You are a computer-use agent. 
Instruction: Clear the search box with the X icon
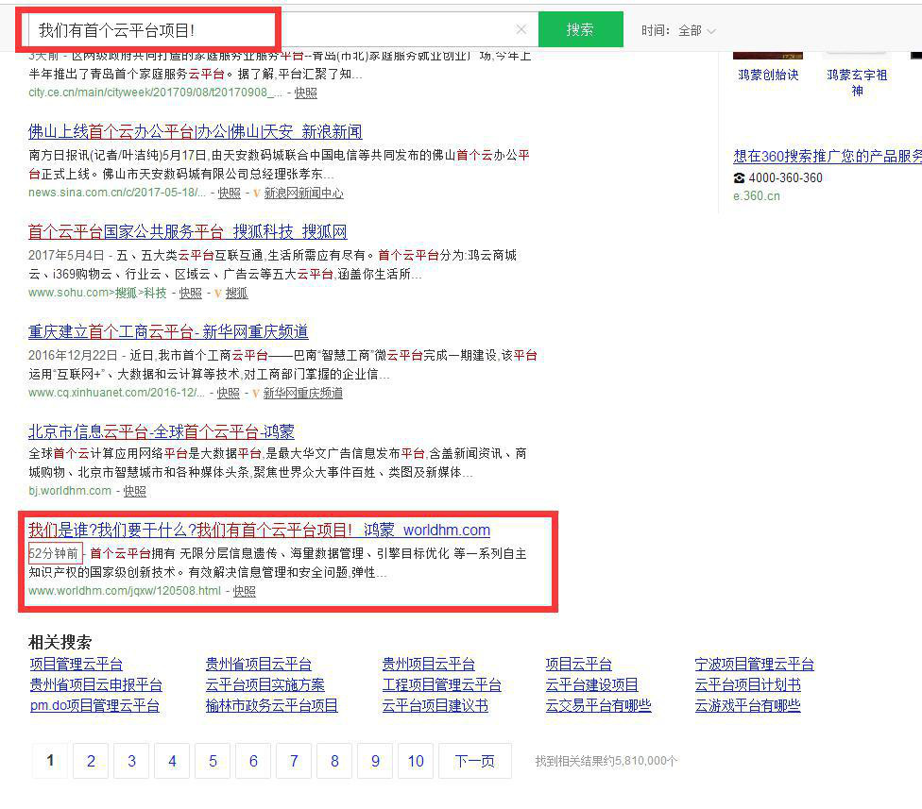click(x=521, y=29)
